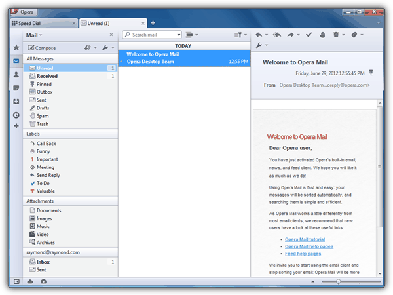Viewport: 393px width, 295px height.
Task: Open the Images attachments view
Action: (70, 218)
